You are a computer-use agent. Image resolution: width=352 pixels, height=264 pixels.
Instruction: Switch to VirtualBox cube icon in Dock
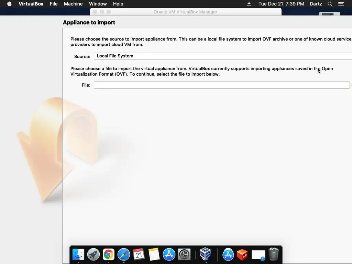pyautogui.click(x=205, y=254)
